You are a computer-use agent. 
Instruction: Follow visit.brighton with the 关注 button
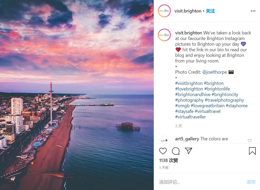tap(210, 11)
